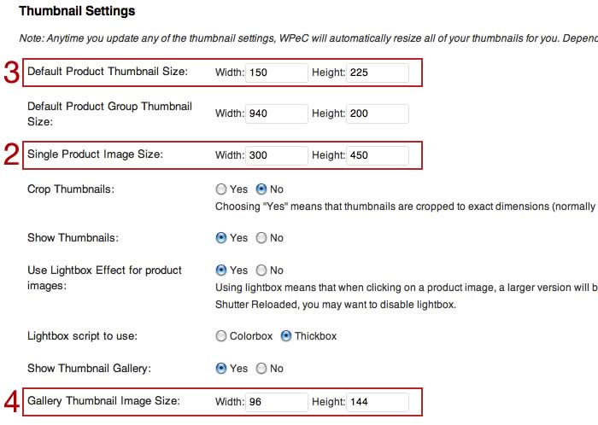
Task: Click Single Product Image height field
Action: point(377,155)
